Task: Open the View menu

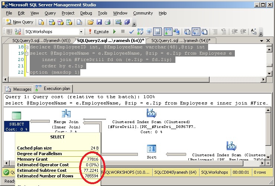Action: [x=35, y=13]
